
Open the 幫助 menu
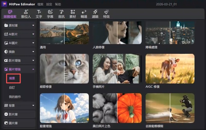click(x=58, y=4)
